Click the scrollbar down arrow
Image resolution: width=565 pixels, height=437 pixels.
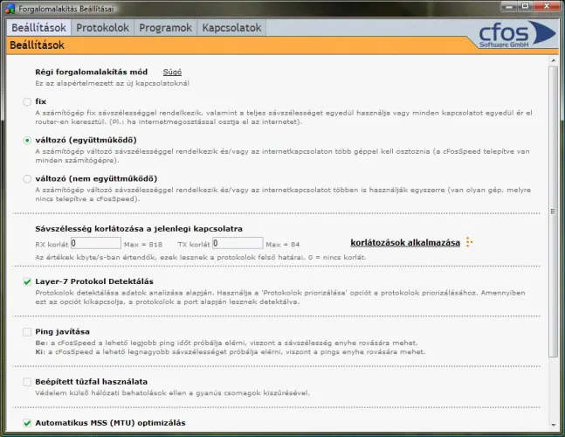click(553, 425)
